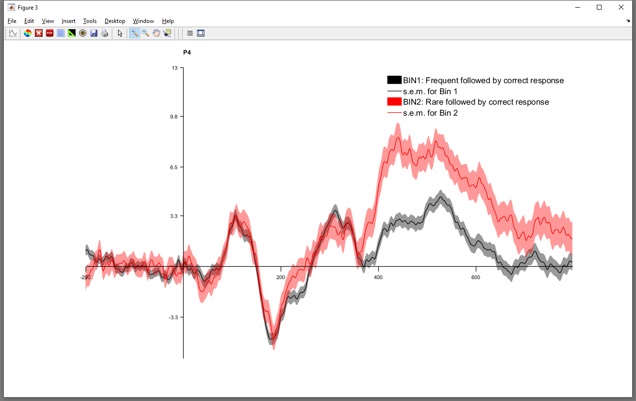The width and height of the screenshot is (636, 401).
Task: Click the red s.e.m. for Bin 2 line sample
Action: click(395, 113)
